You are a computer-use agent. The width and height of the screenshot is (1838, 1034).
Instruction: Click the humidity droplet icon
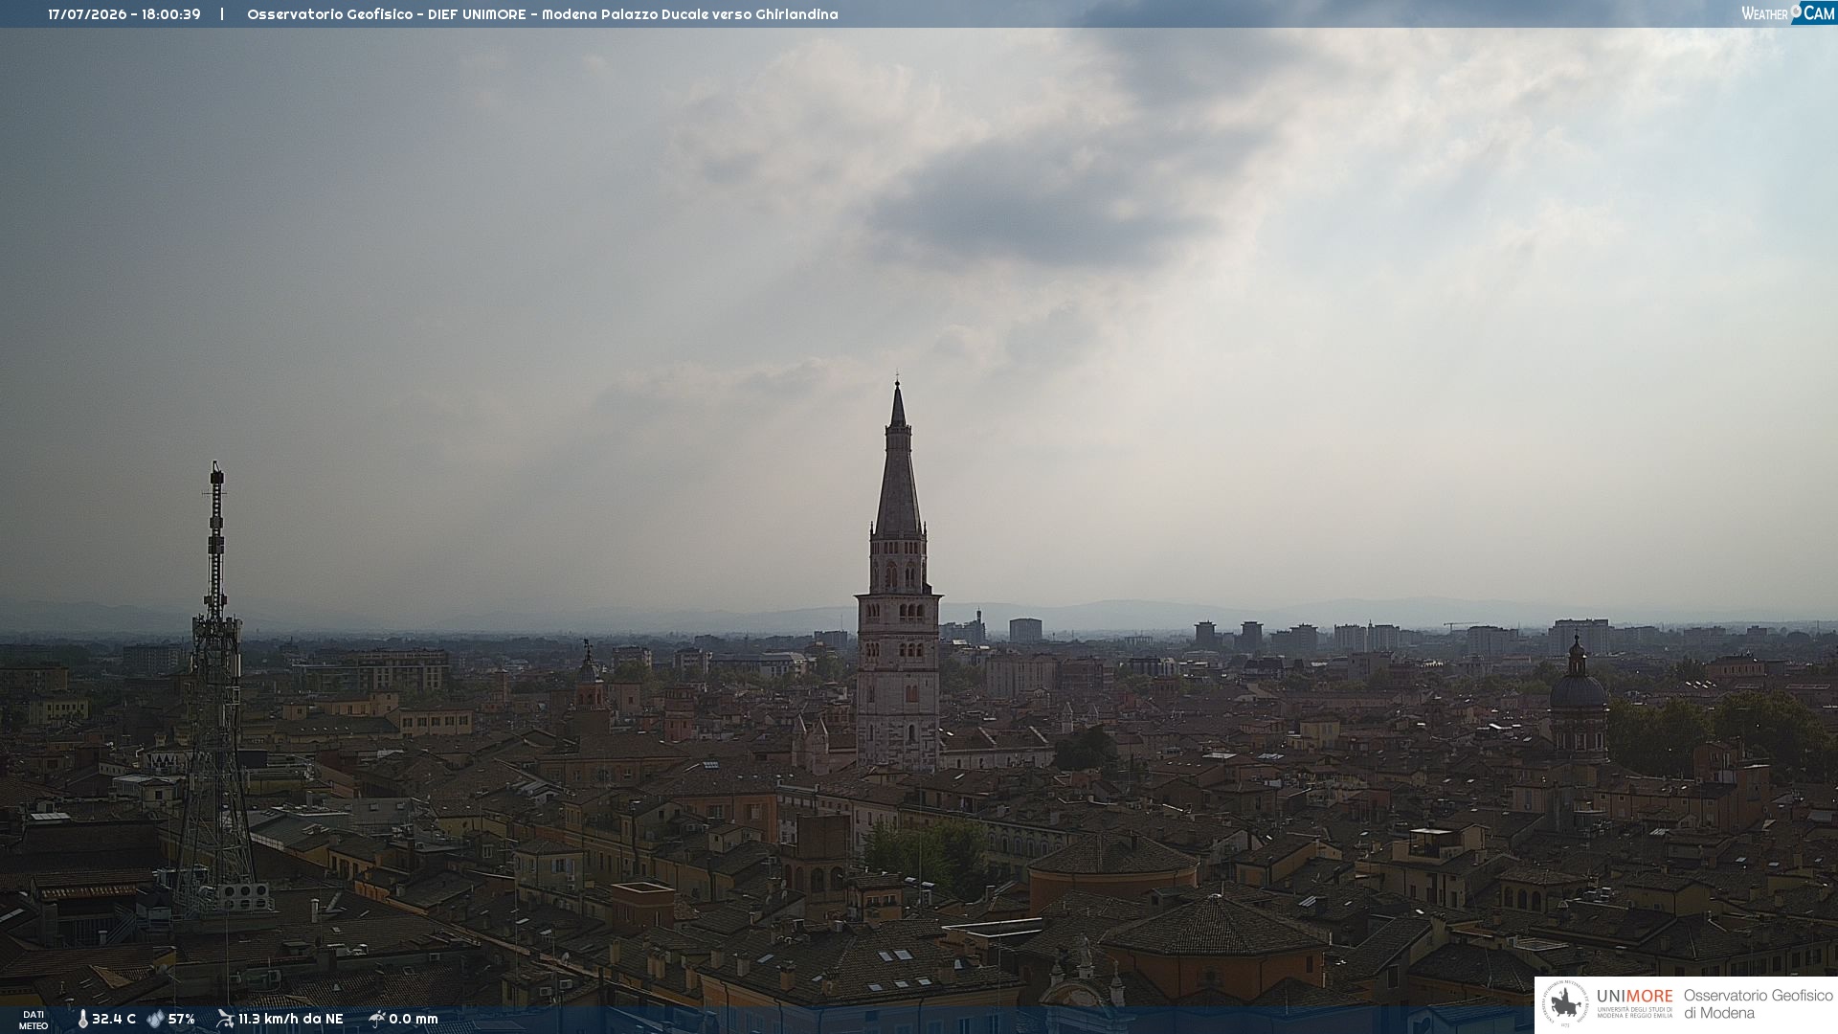[x=155, y=1020]
